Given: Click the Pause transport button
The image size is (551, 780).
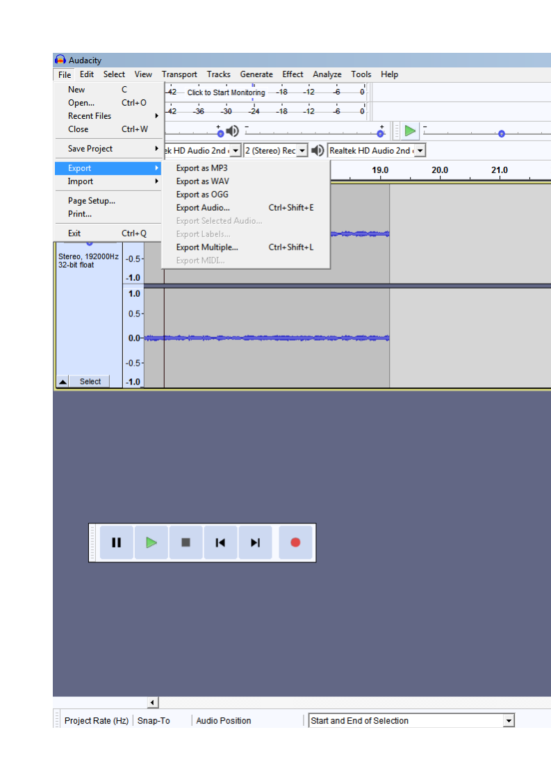Looking at the screenshot, I should [116, 542].
